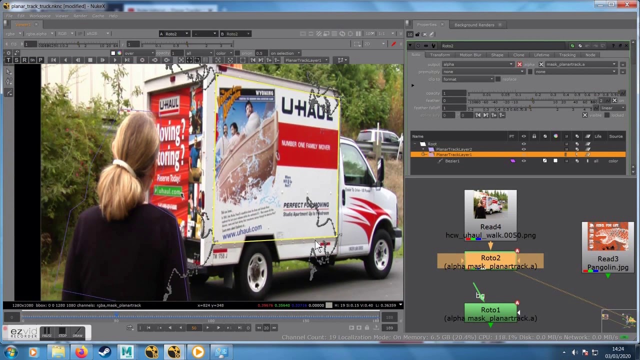This screenshot has width=640, height=360.
Task: Adjust the feather slider
Action: click(x=533, y=101)
